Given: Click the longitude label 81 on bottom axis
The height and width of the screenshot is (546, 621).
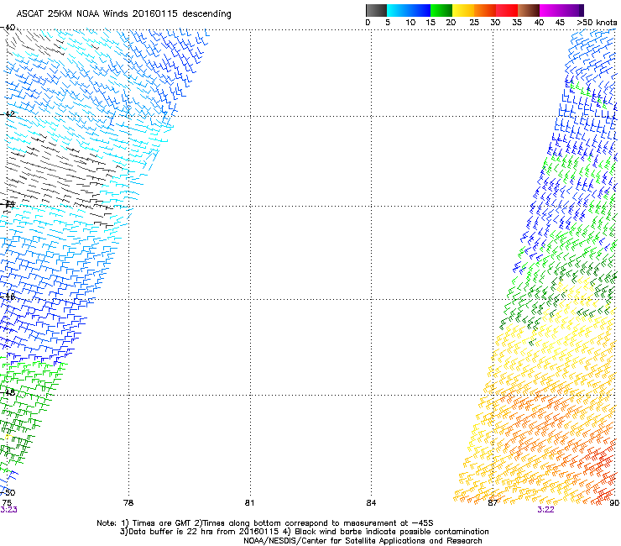Looking at the screenshot, I should [249, 503].
